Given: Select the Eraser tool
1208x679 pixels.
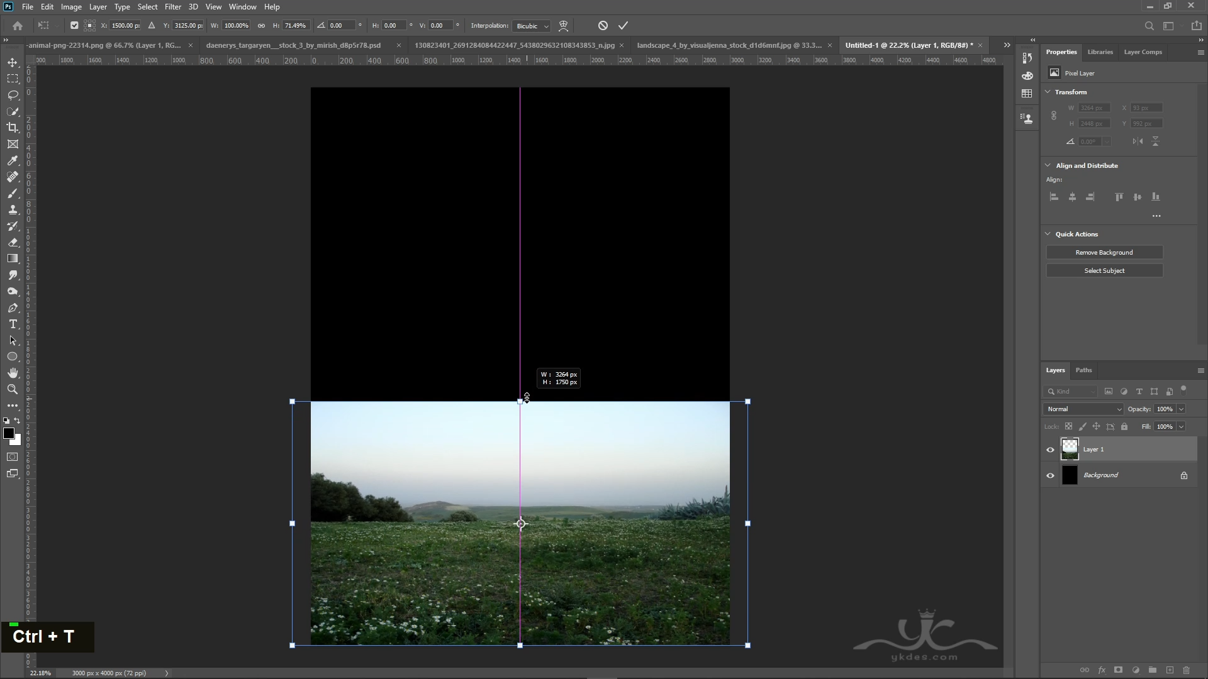Looking at the screenshot, I should click(x=13, y=242).
